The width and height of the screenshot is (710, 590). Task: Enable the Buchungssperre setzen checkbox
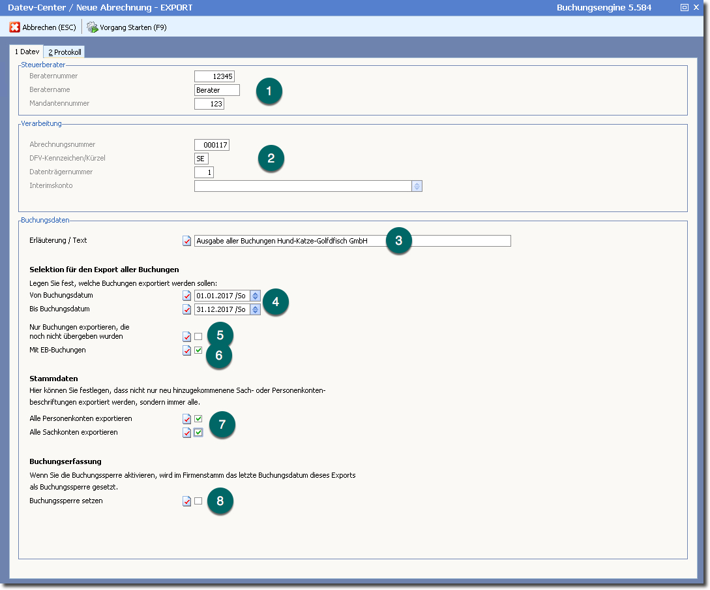click(198, 501)
